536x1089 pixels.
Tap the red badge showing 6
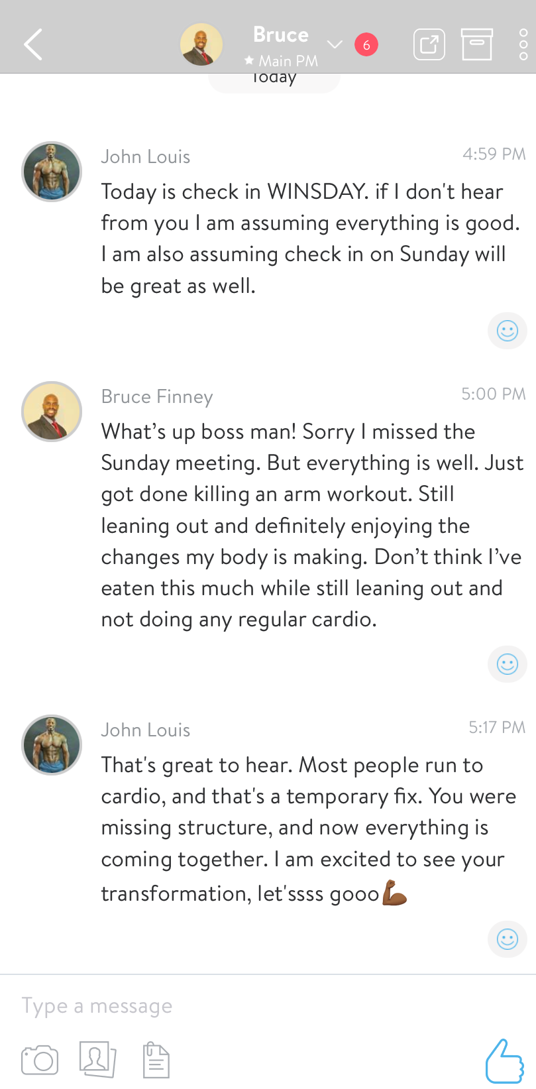pos(366,45)
